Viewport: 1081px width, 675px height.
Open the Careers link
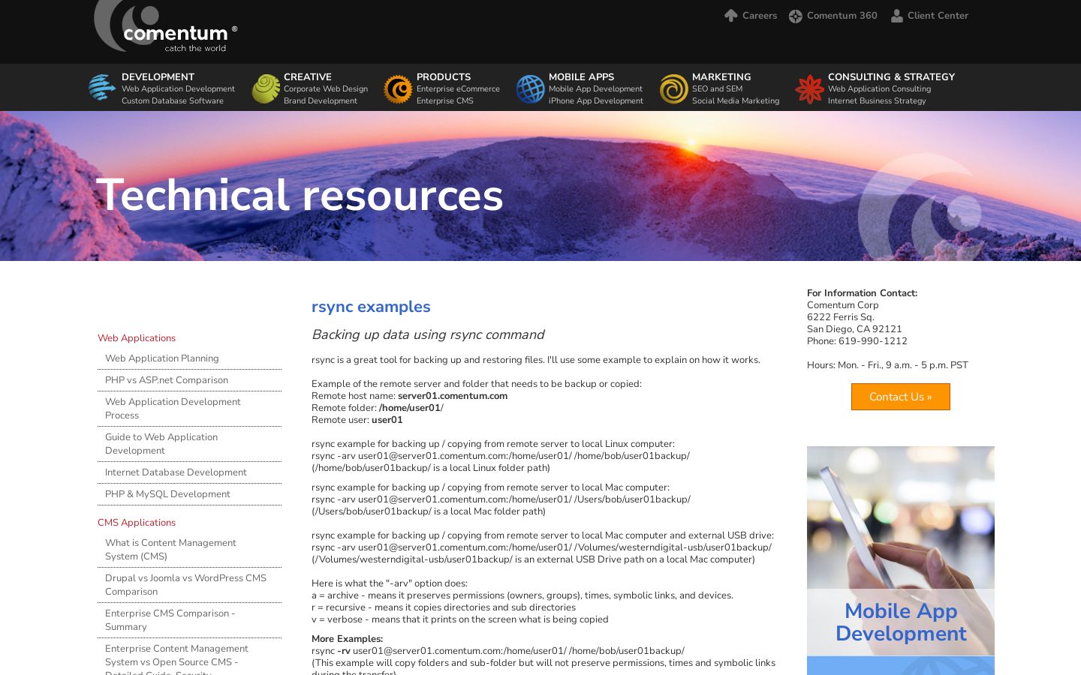[760, 16]
